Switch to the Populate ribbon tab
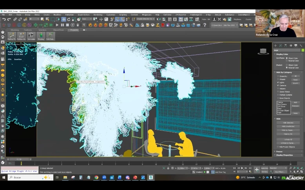This screenshot has height=190, width=305. click(73, 30)
